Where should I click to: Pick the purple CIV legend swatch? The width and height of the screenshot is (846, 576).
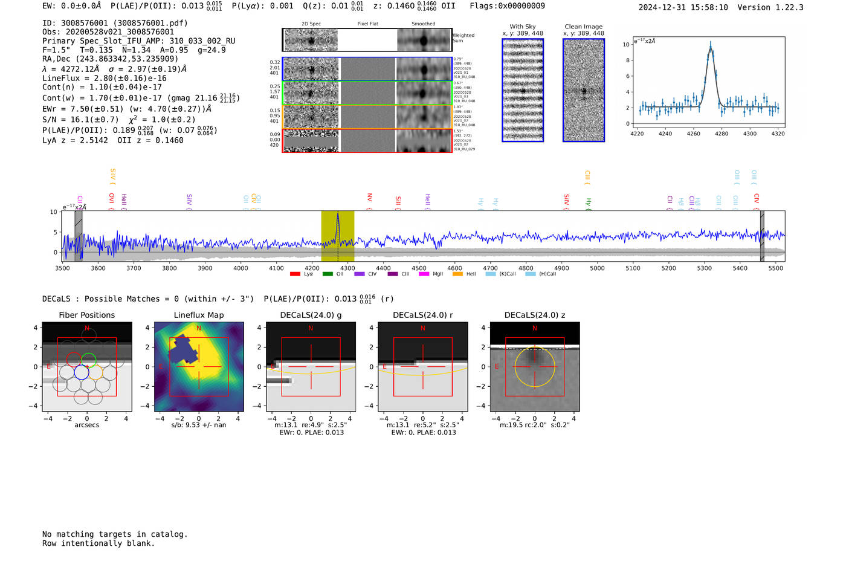(360, 274)
